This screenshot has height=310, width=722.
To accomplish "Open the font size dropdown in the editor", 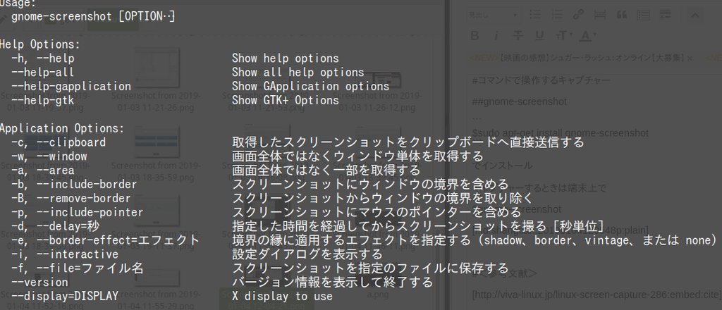I will tap(563, 36).
